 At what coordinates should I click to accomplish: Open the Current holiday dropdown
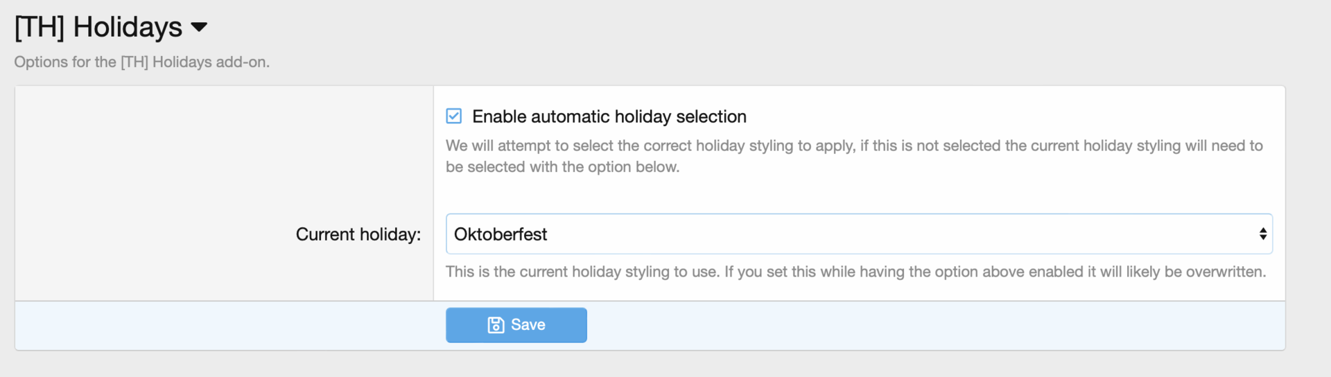coord(858,234)
